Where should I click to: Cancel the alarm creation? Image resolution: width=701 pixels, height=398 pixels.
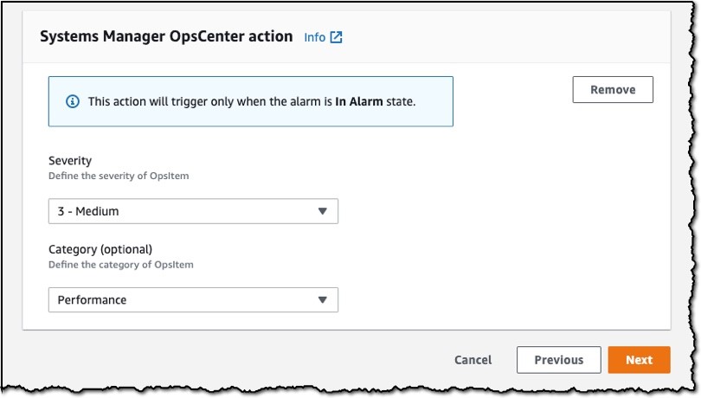473,360
